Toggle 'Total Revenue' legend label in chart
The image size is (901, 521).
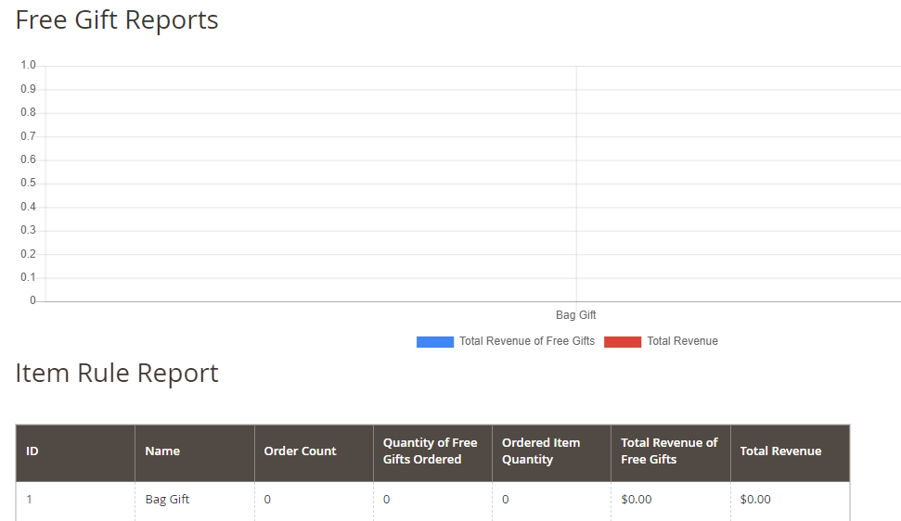(x=682, y=341)
